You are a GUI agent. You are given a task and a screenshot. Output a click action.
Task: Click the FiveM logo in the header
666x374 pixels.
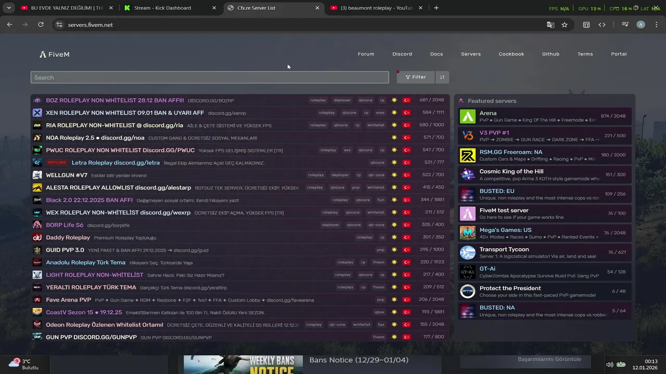tap(54, 54)
